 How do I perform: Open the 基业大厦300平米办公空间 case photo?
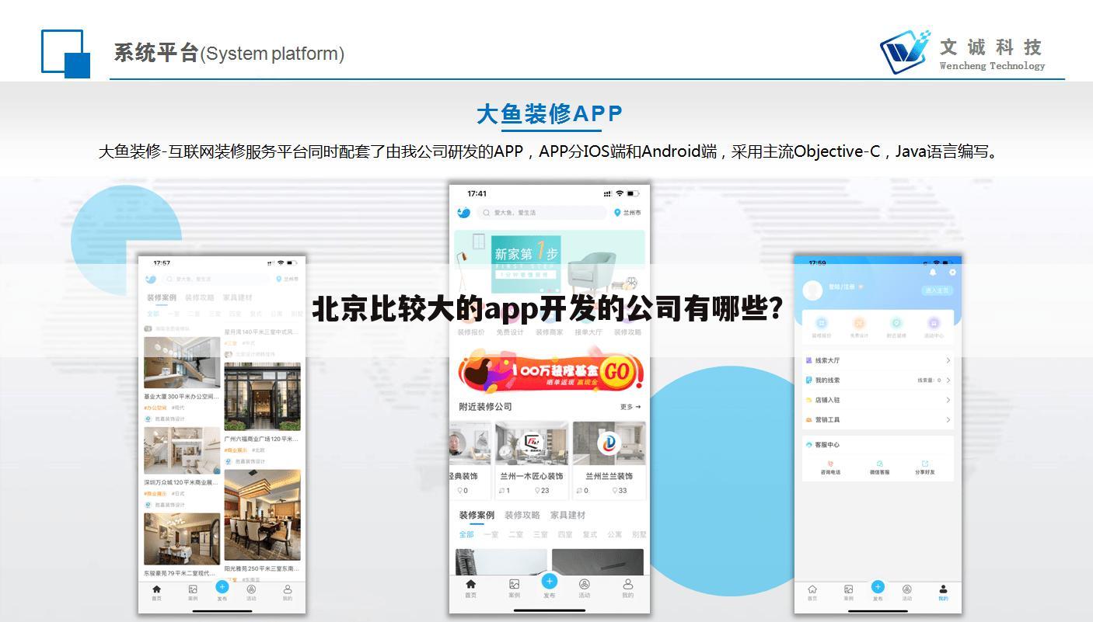[x=182, y=362]
